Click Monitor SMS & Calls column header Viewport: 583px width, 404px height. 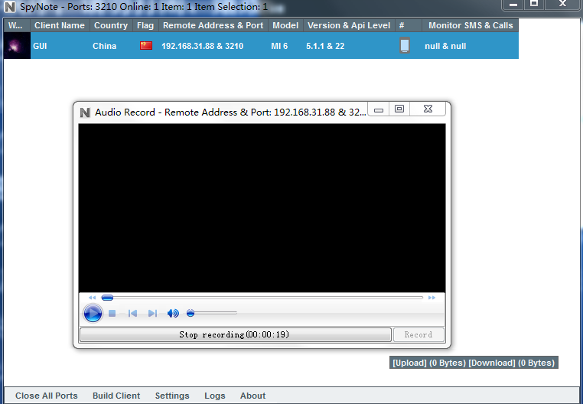pos(471,25)
